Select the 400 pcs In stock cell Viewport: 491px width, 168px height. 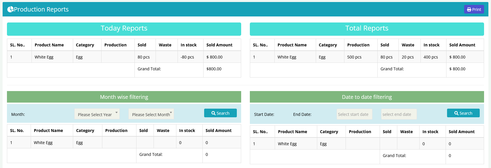coord(431,57)
